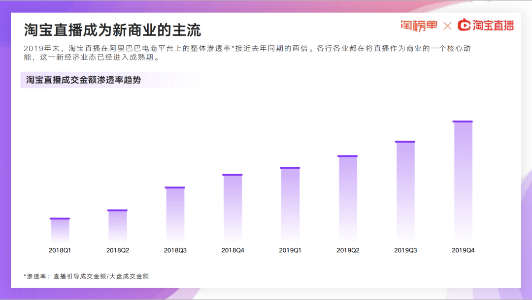Viewport: 532px width, 300px height.
Task: Click the X symbol between logos
Action: pyautogui.click(x=447, y=26)
